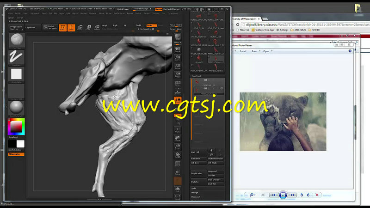The height and width of the screenshot is (208, 370).
Task: Render with the BPR button
Action: pos(178,37)
